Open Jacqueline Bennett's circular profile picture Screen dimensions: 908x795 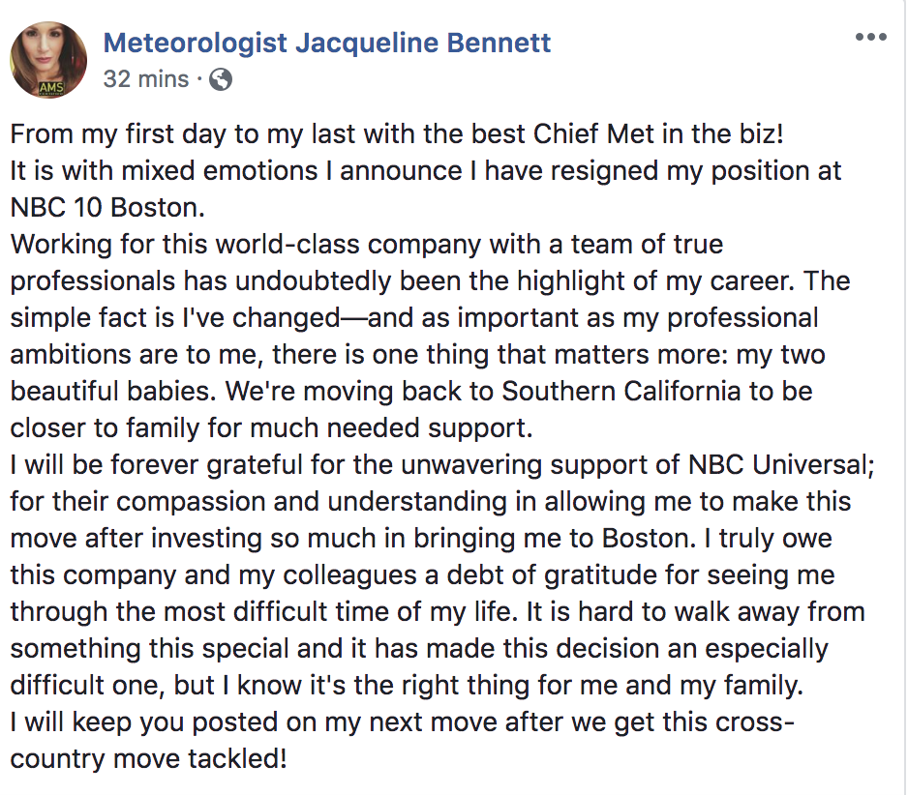coord(48,60)
